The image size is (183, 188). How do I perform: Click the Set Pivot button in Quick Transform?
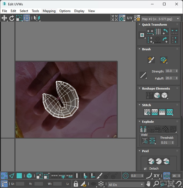coord(142,35)
